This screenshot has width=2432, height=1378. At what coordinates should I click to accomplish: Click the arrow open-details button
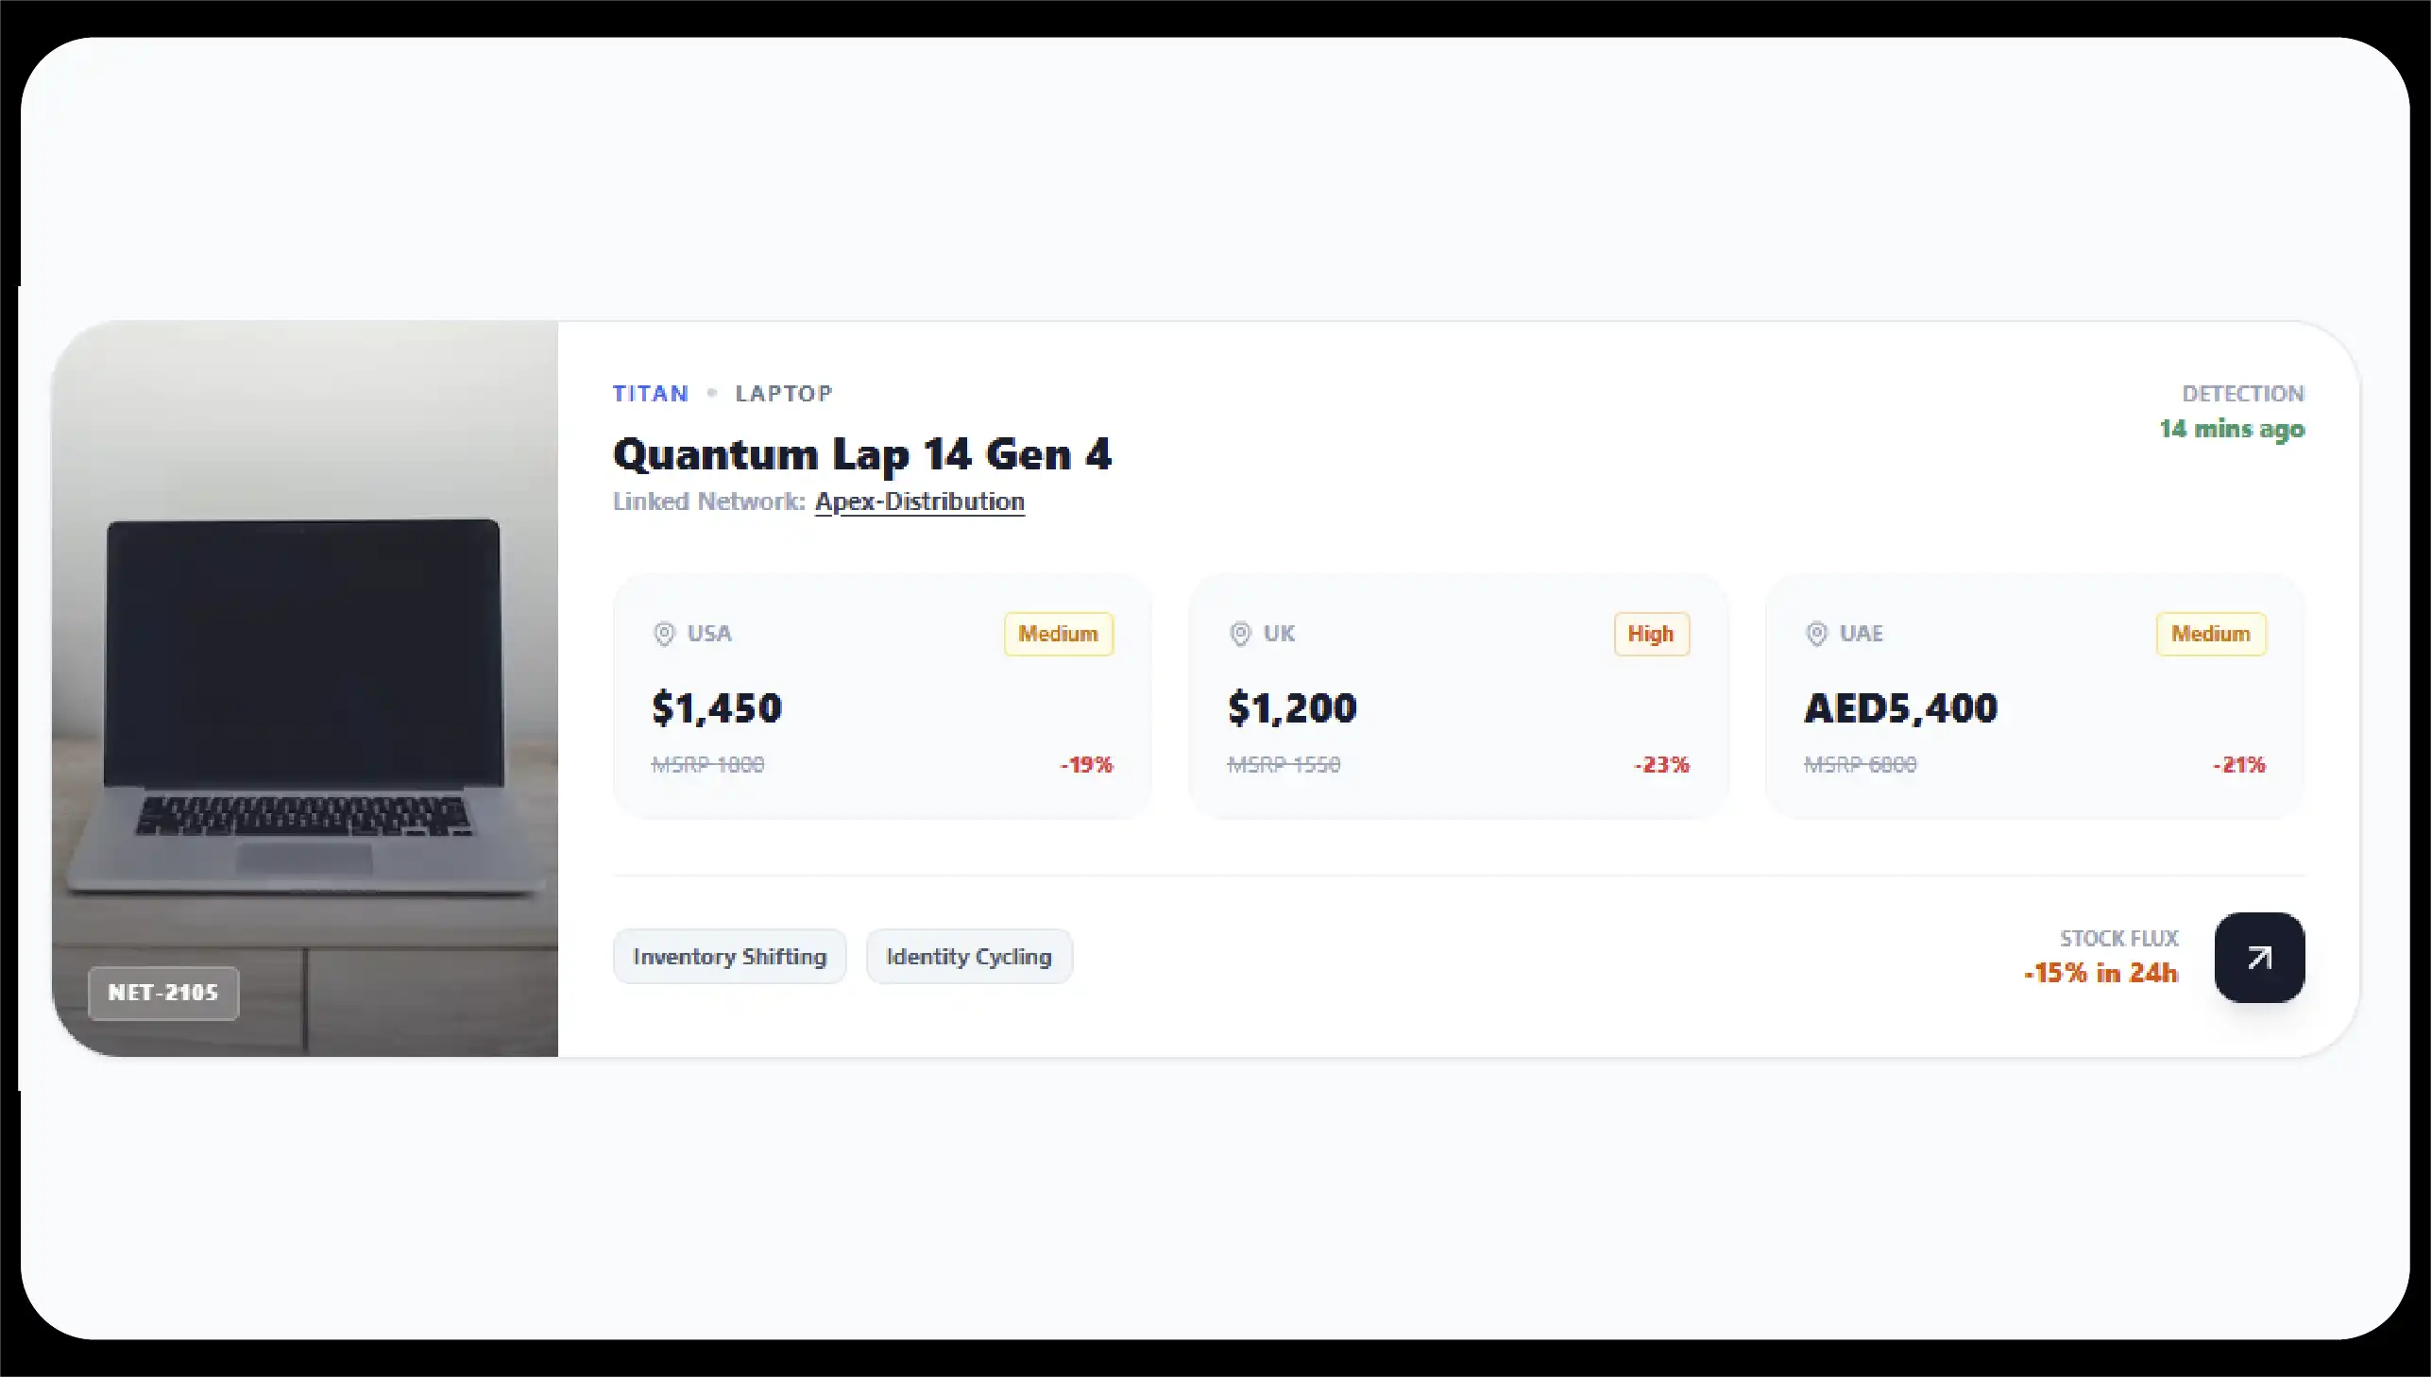coord(2258,958)
